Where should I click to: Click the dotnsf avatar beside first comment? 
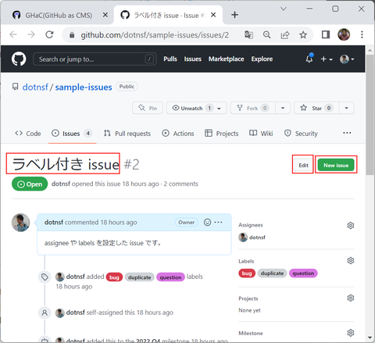(x=20, y=223)
